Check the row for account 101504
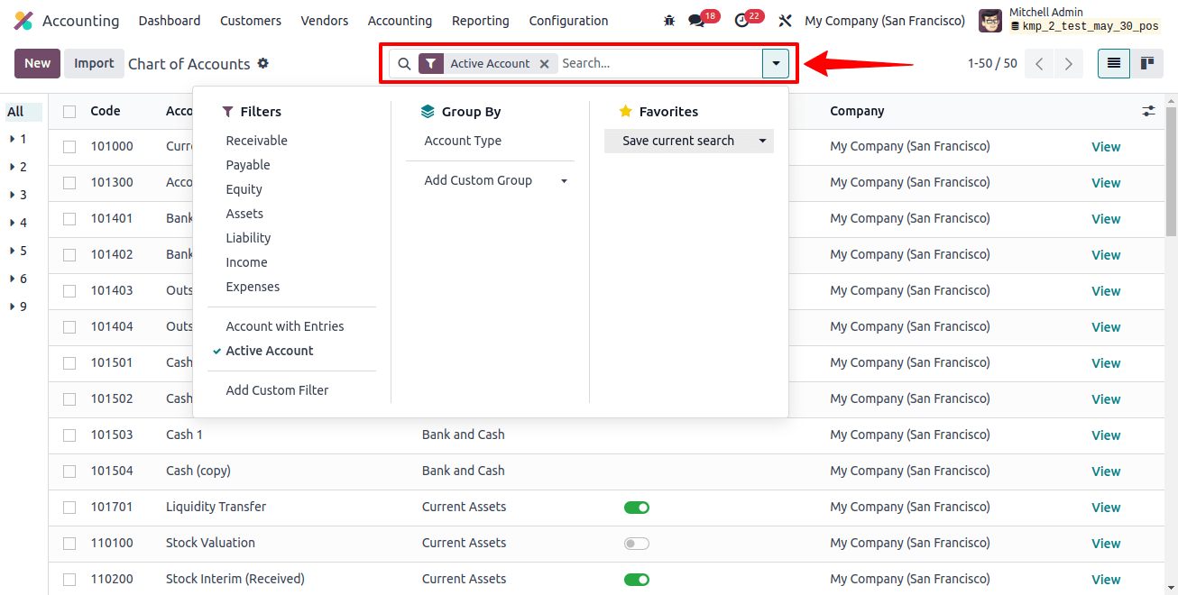This screenshot has height=595, width=1178. [x=69, y=471]
